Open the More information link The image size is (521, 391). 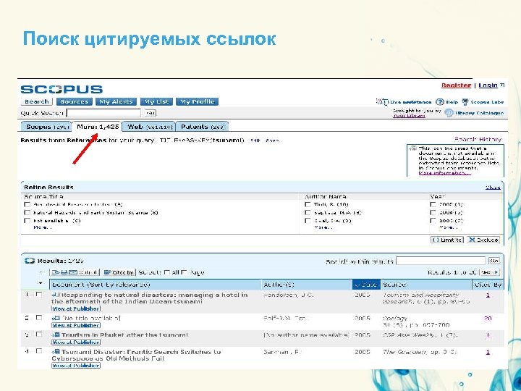[x=444, y=173]
